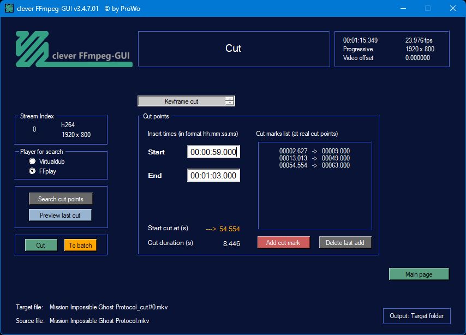Click the 1920 x 800 resolution in info panel

click(x=420, y=49)
